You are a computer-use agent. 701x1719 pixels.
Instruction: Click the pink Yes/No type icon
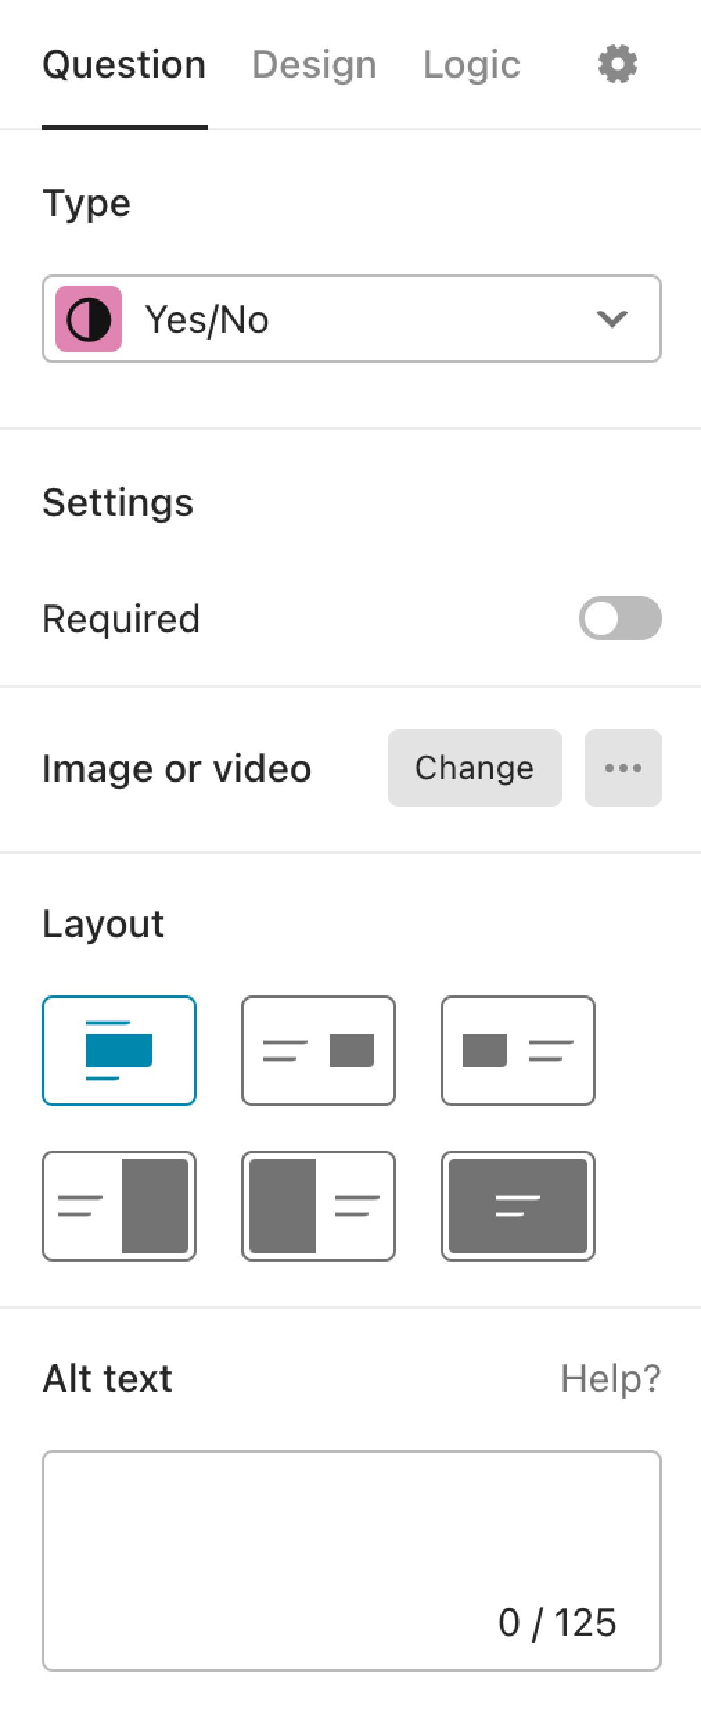(x=89, y=319)
